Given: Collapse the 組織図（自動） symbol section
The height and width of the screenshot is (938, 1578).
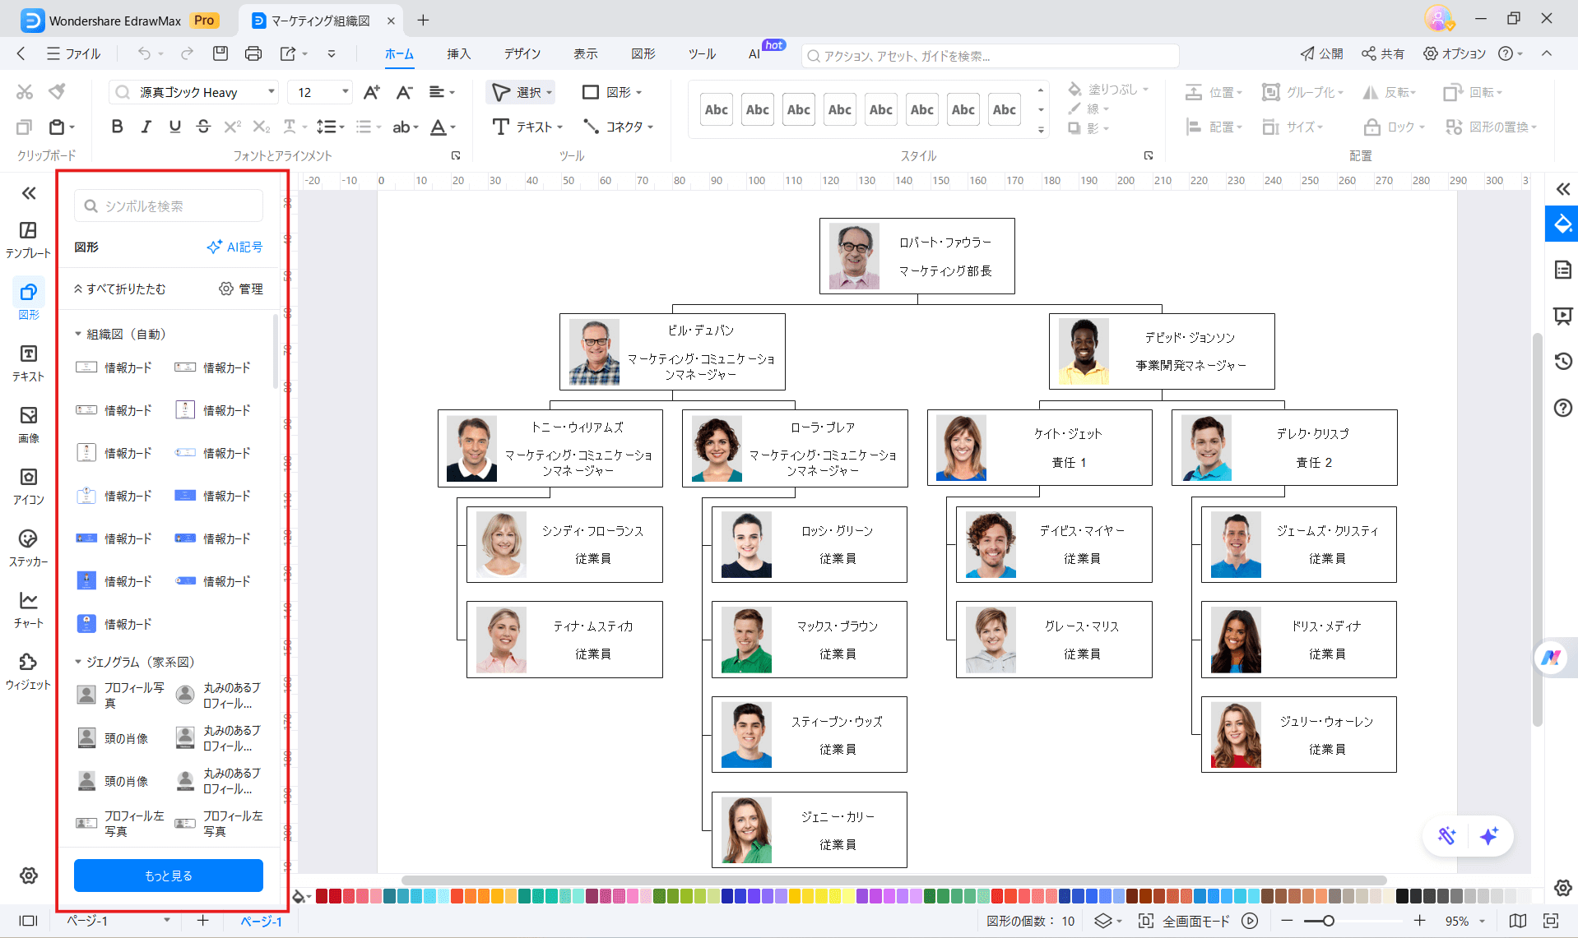Looking at the screenshot, I should [x=77, y=334].
